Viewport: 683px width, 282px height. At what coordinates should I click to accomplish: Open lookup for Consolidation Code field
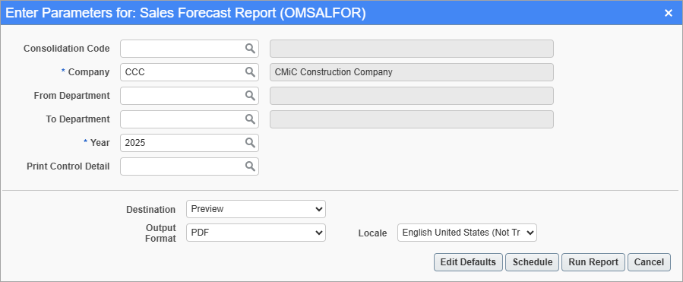250,49
